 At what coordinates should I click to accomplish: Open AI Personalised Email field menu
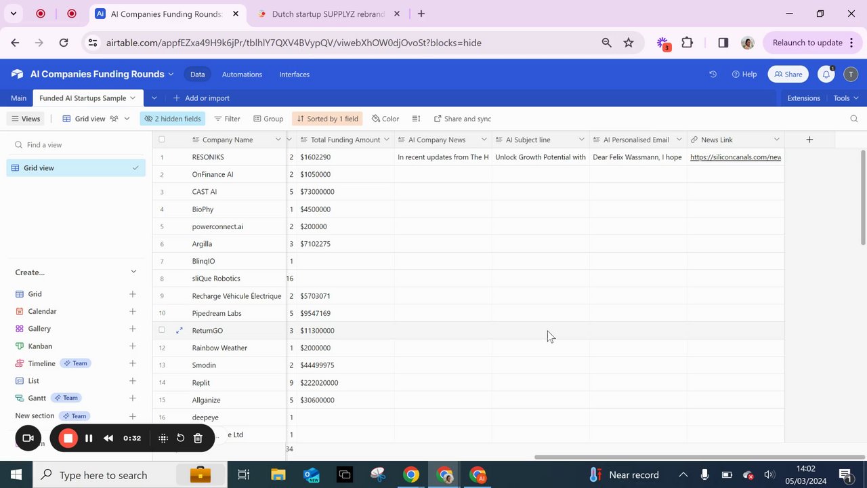(x=679, y=140)
